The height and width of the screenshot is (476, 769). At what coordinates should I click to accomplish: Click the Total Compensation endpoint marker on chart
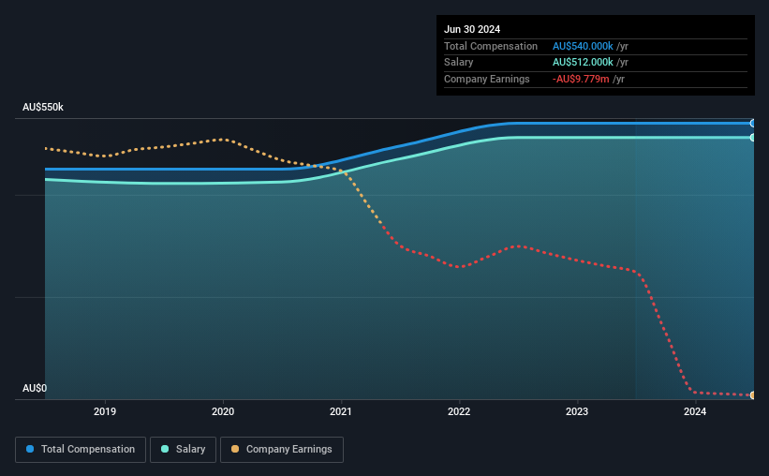[753, 123]
